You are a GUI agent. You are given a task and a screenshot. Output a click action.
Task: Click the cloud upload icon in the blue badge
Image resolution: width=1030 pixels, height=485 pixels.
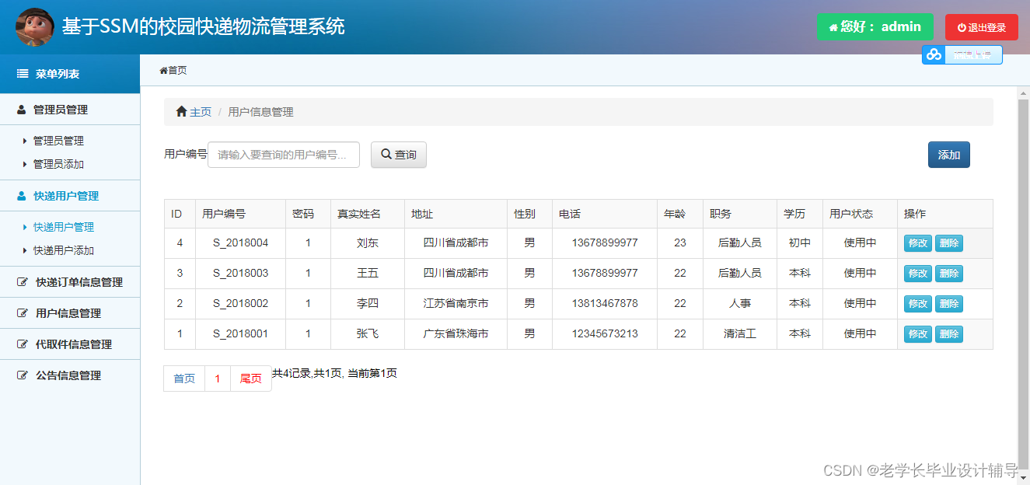[x=934, y=54]
